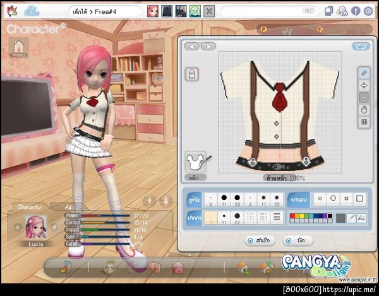Click the phone/device icon in top bar
Screen dimensions: 379x296
tap(328, 11)
